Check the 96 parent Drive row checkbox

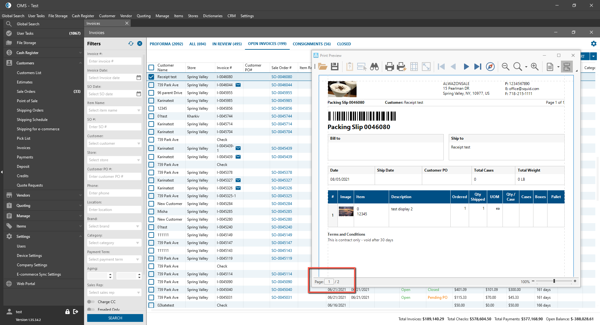[151, 93]
